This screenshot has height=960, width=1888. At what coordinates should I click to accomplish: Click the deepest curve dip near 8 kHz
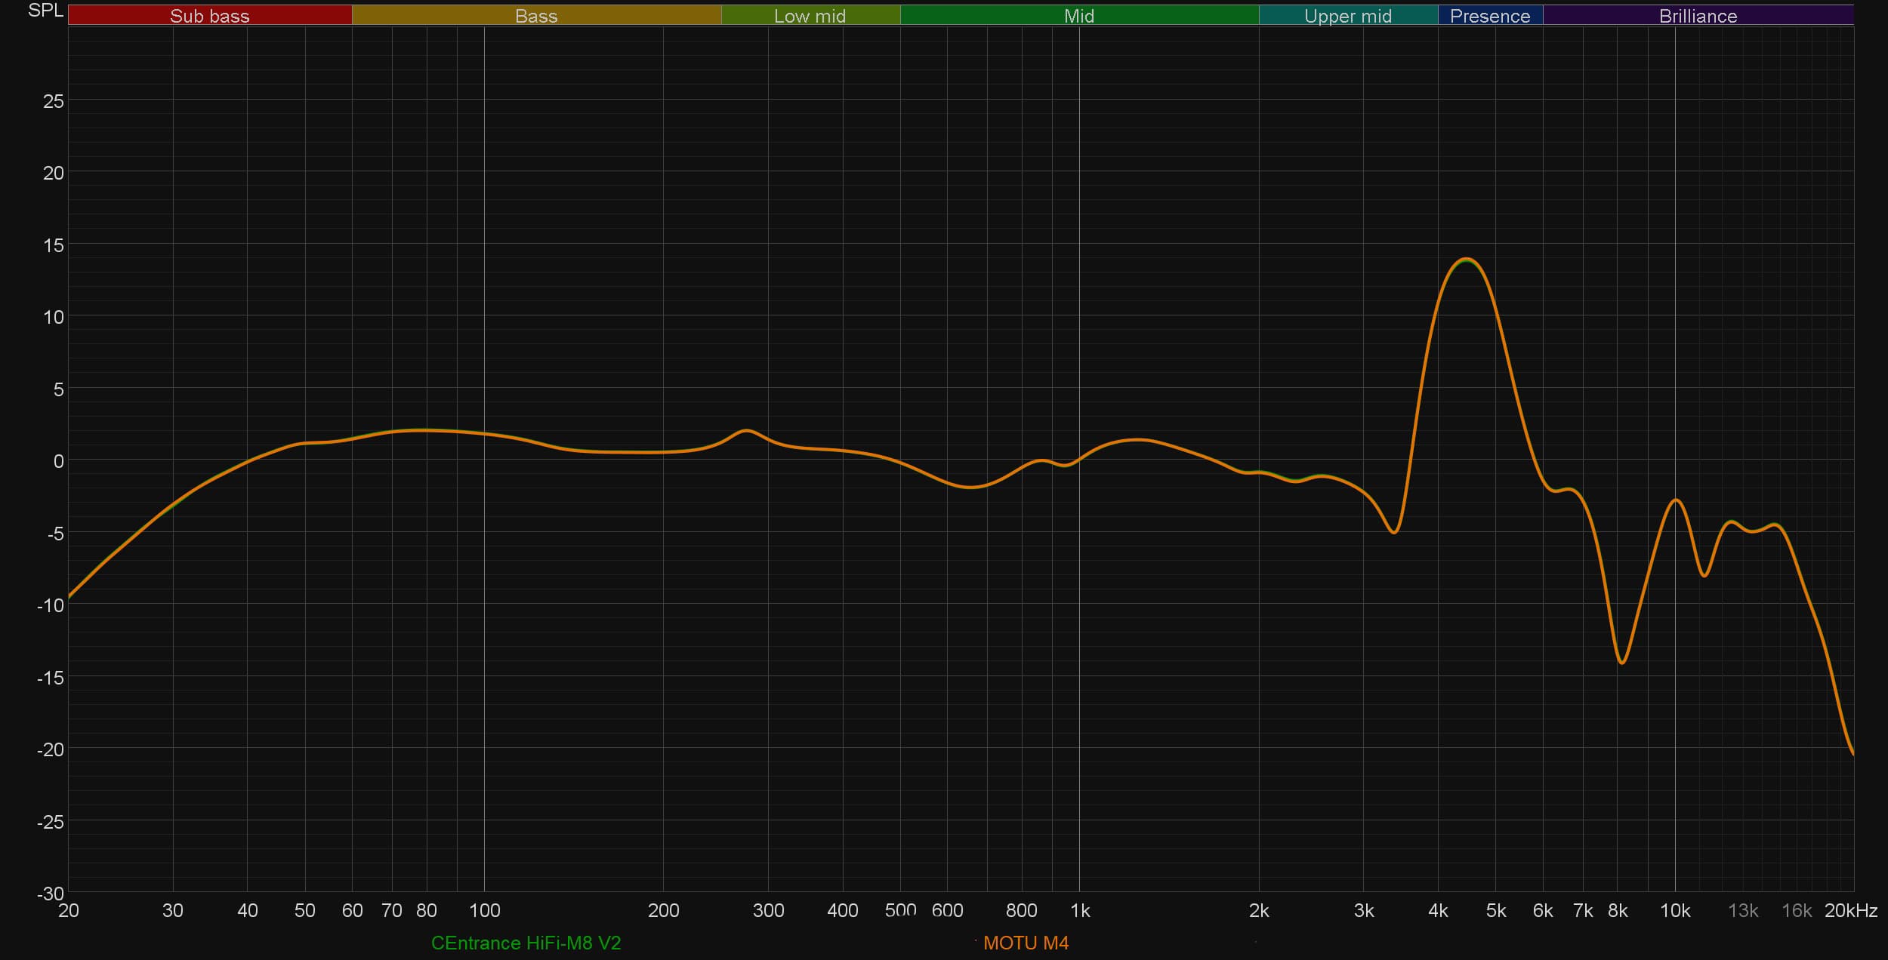pyautogui.click(x=1621, y=663)
